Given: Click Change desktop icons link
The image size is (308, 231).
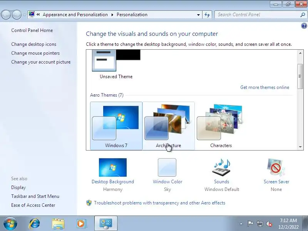Looking at the screenshot, I should pyautogui.click(x=33, y=44).
